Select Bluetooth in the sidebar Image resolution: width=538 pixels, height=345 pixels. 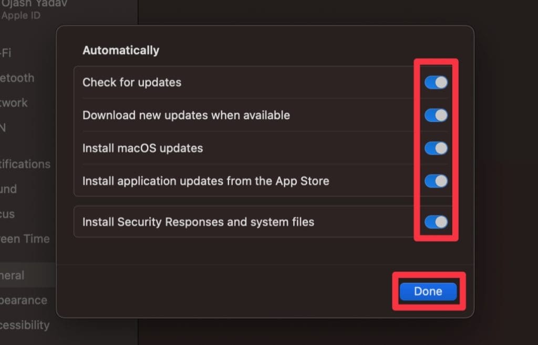pos(17,78)
